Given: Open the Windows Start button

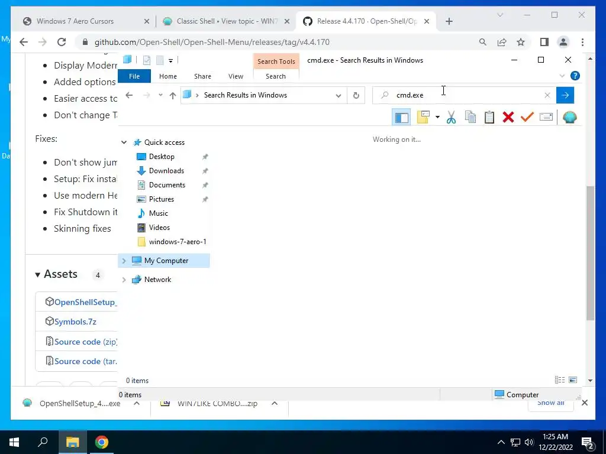Looking at the screenshot, I should 14,442.
